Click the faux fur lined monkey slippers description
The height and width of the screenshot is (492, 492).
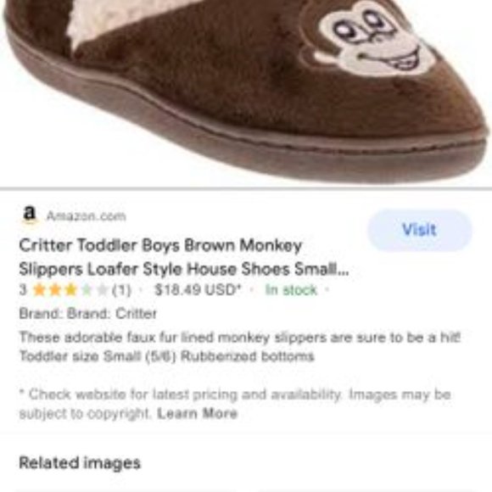coord(240,347)
